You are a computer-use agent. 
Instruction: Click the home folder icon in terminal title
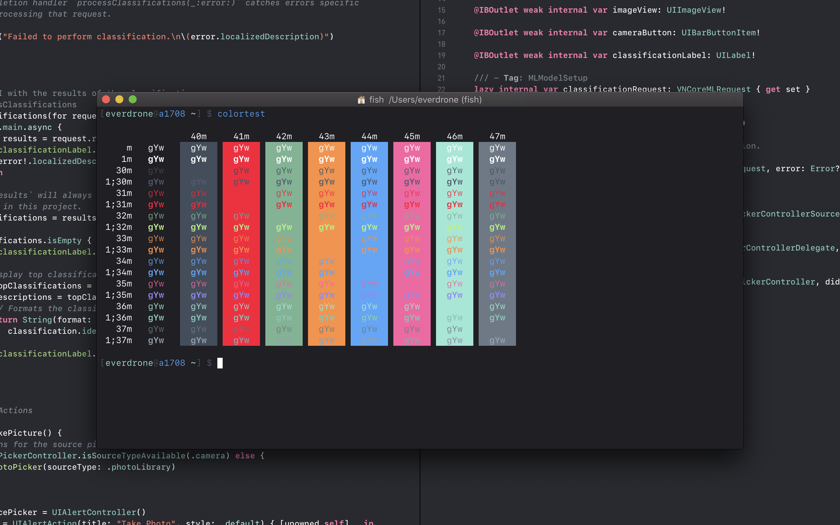tap(361, 100)
